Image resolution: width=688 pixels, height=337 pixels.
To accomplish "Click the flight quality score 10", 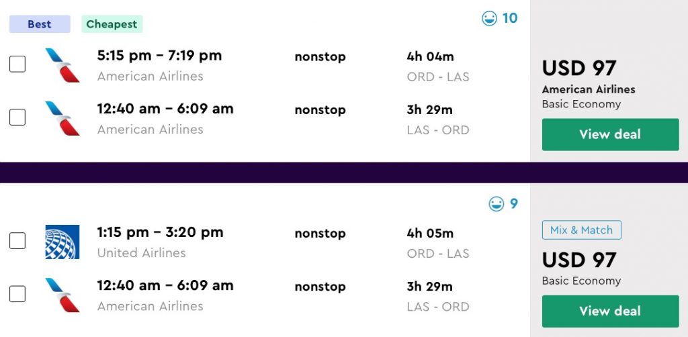I will click(510, 18).
